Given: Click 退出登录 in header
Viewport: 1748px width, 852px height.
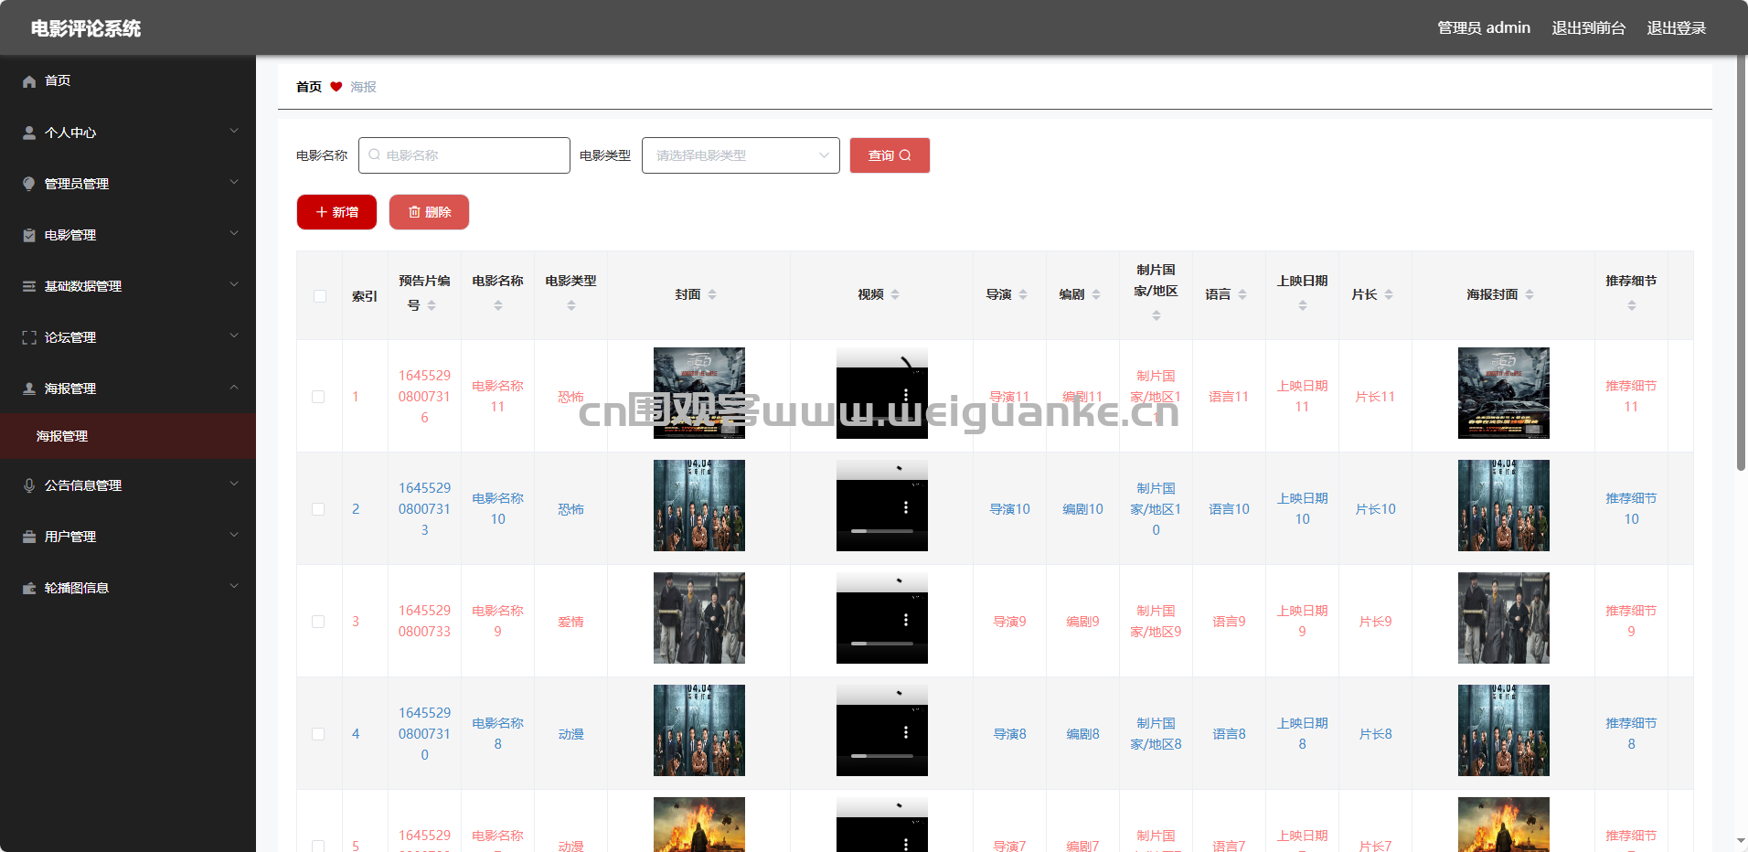Looking at the screenshot, I should tap(1676, 28).
